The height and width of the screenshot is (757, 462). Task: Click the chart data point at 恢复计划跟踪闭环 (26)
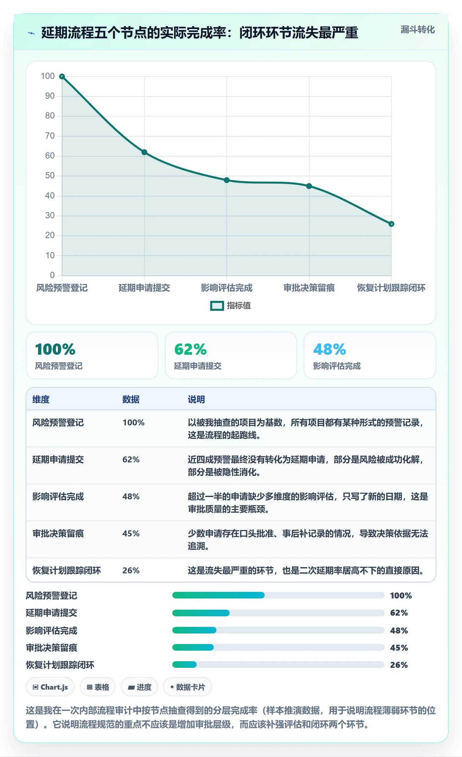pos(391,224)
